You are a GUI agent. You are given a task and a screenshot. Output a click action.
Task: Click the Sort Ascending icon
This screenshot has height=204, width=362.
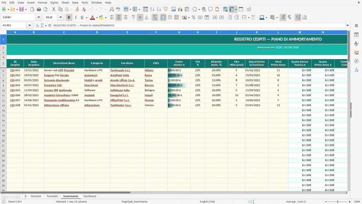(152, 9)
